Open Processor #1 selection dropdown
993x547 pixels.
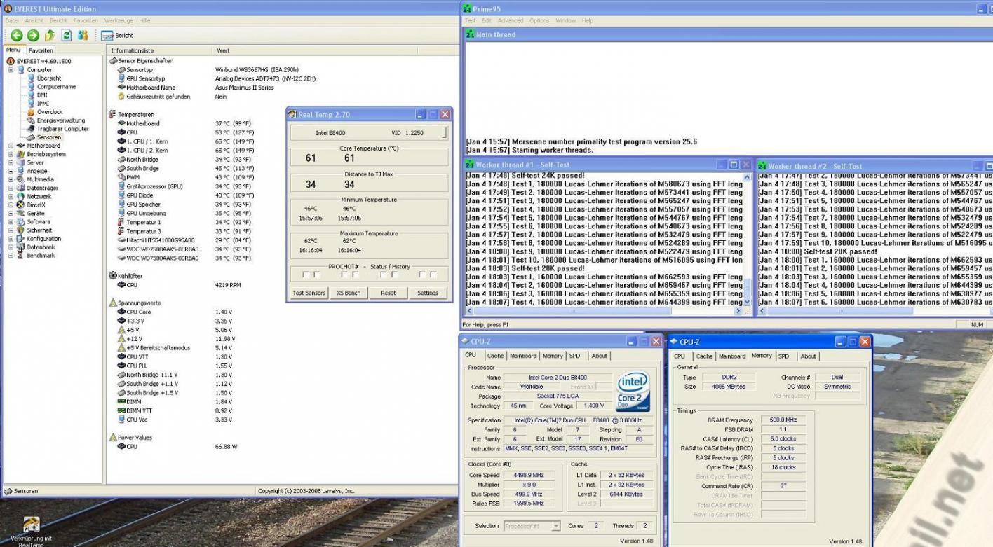pos(532,526)
